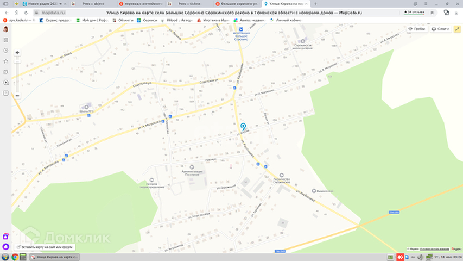The image size is (463, 261).
Task: Select the Газпром газораспределение marker
Action: [151, 180]
